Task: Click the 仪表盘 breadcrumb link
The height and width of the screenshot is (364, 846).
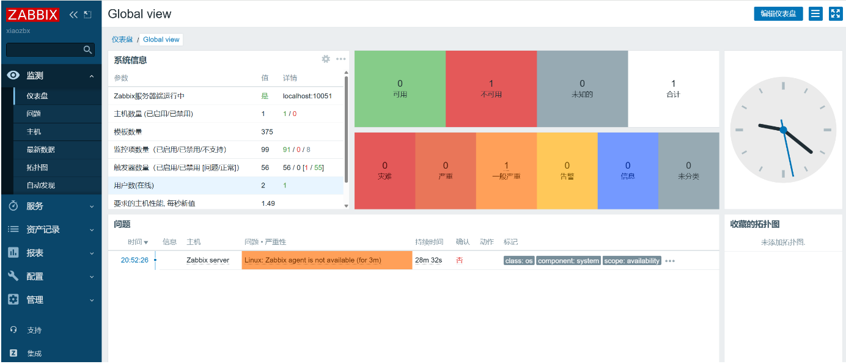Action: pyautogui.click(x=122, y=39)
